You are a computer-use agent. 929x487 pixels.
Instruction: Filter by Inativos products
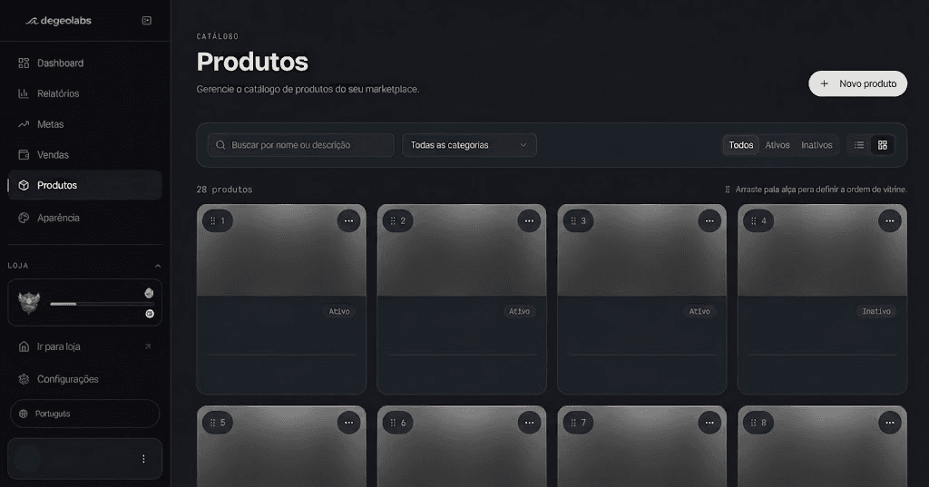pos(817,145)
